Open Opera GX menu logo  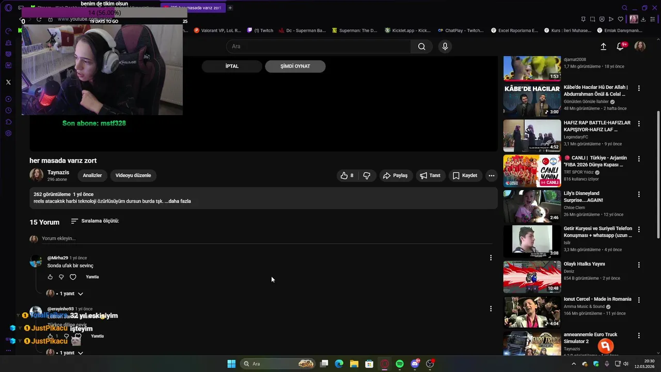point(8,8)
